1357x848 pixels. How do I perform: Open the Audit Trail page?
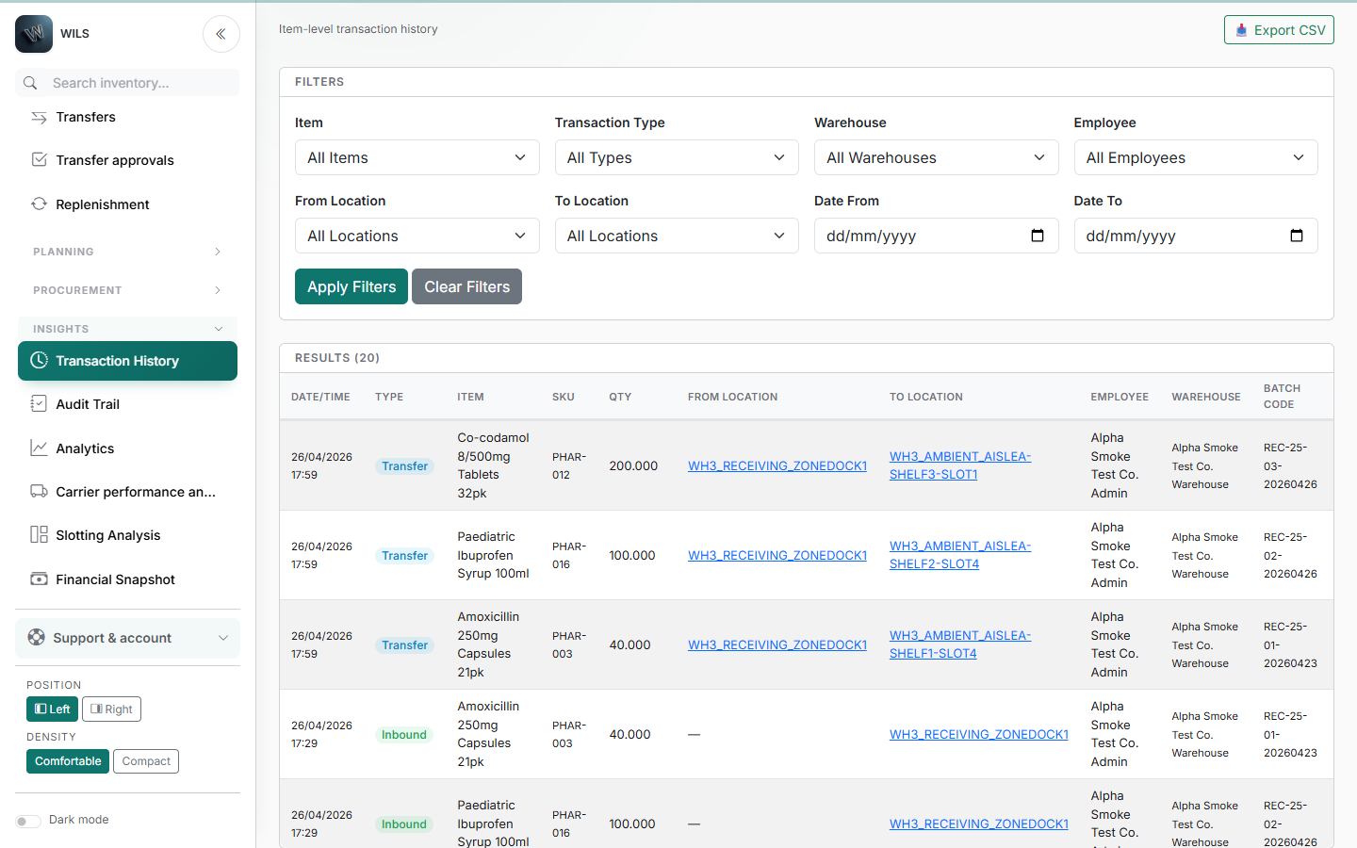[x=127, y=404]
